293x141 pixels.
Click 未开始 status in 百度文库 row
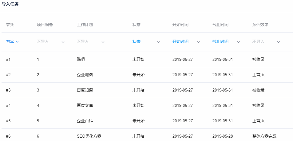(138, 105)
